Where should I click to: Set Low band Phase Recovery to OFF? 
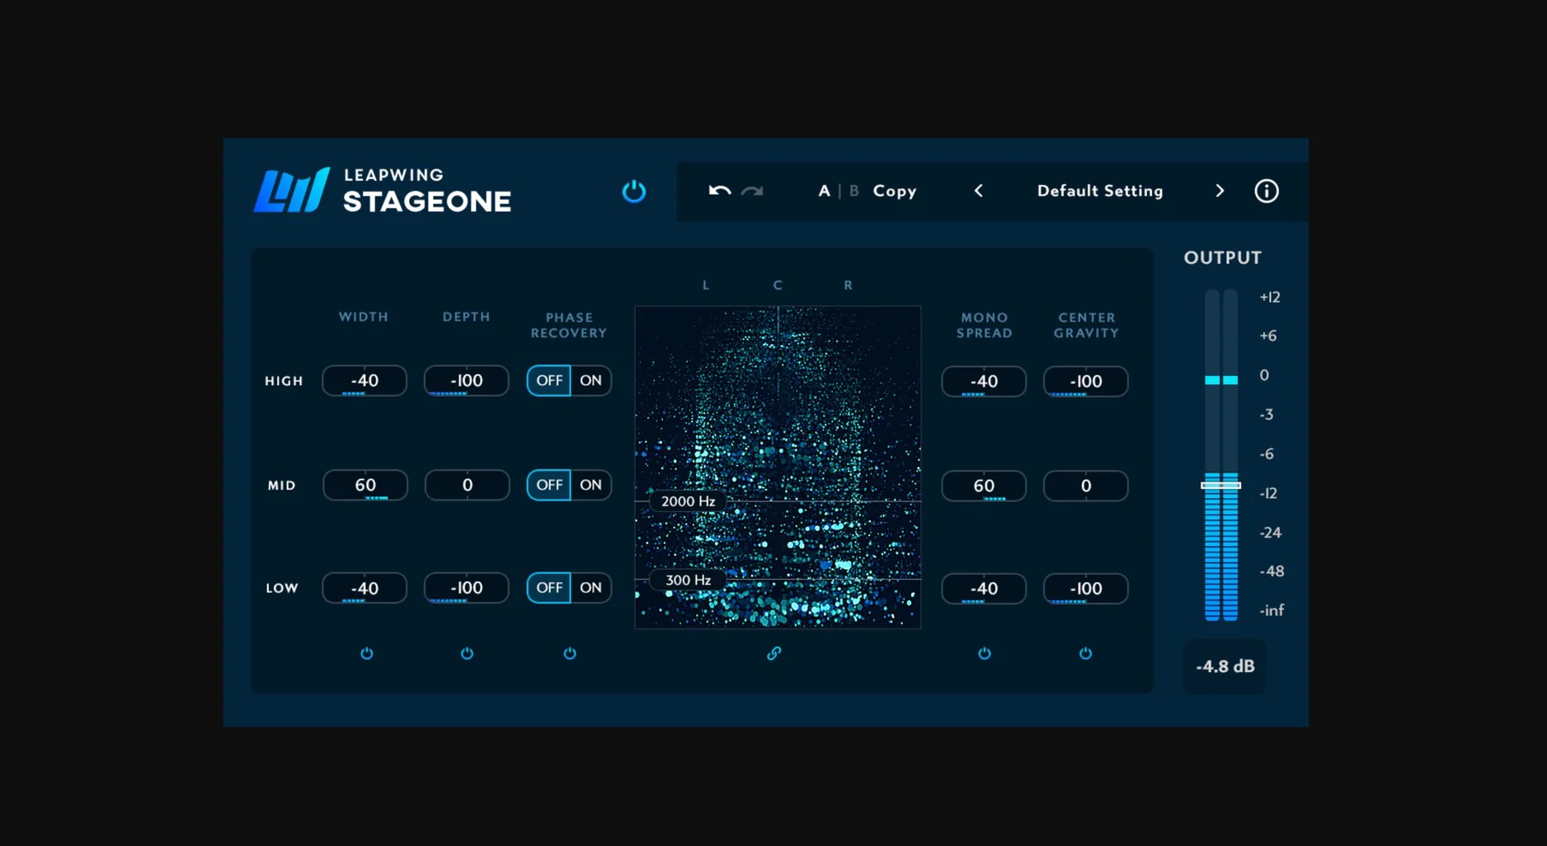[x=549, y=588]
